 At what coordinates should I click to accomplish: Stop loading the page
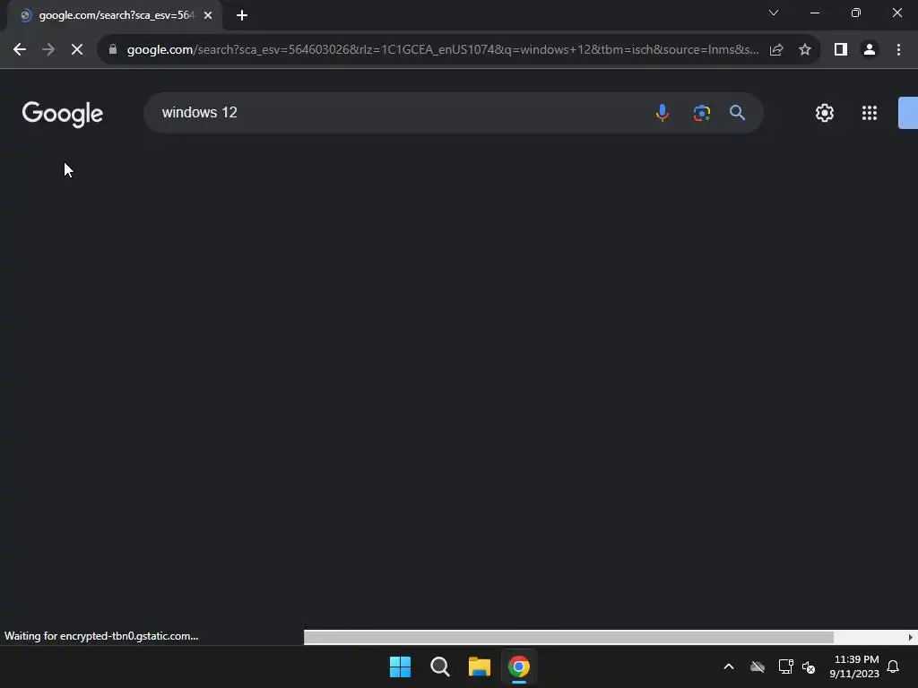coord(77,50)
